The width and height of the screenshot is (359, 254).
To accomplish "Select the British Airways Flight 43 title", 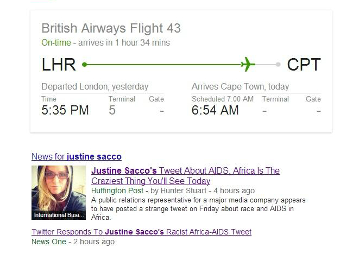I will (111, 28).
